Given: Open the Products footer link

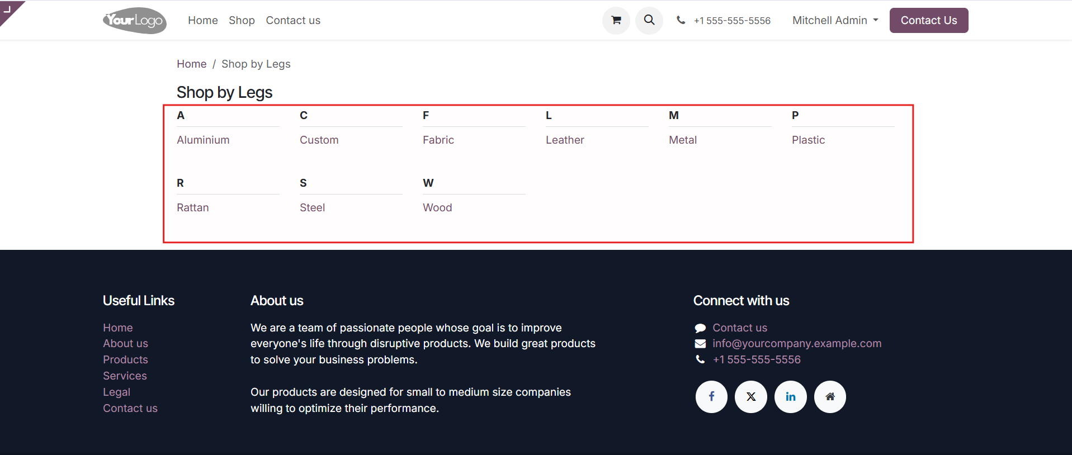Looking at the screenshot, I should point(125,359).
